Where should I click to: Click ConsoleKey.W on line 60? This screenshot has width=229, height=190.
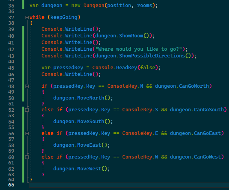point(140,157)
